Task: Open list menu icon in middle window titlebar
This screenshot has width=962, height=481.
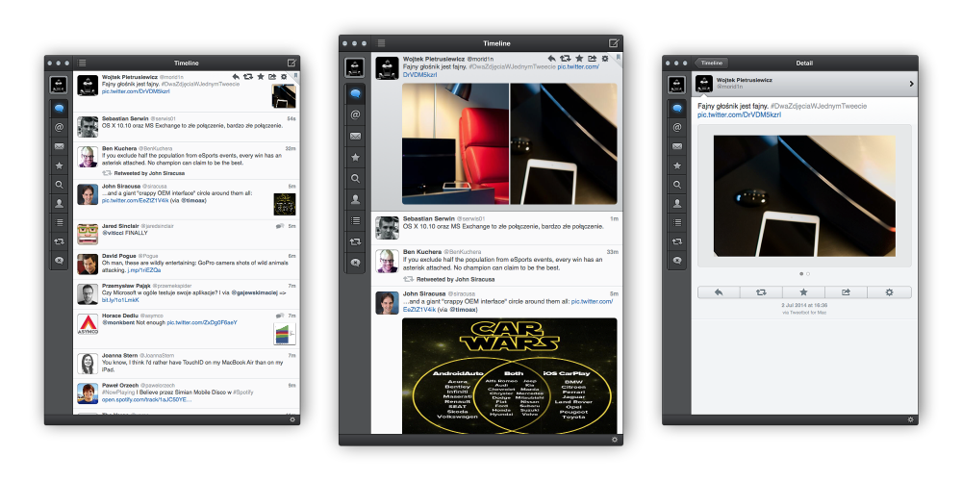Action: click(381, 43)
